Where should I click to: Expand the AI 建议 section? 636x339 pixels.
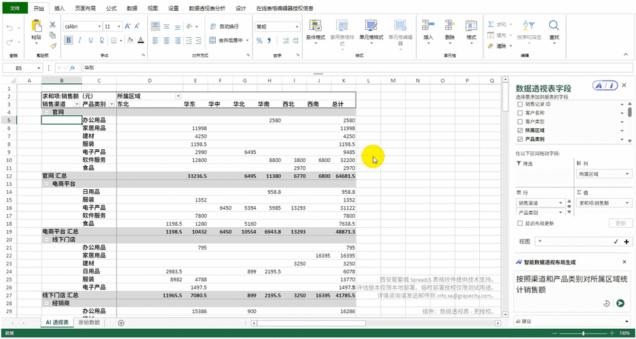pos(627,321)
